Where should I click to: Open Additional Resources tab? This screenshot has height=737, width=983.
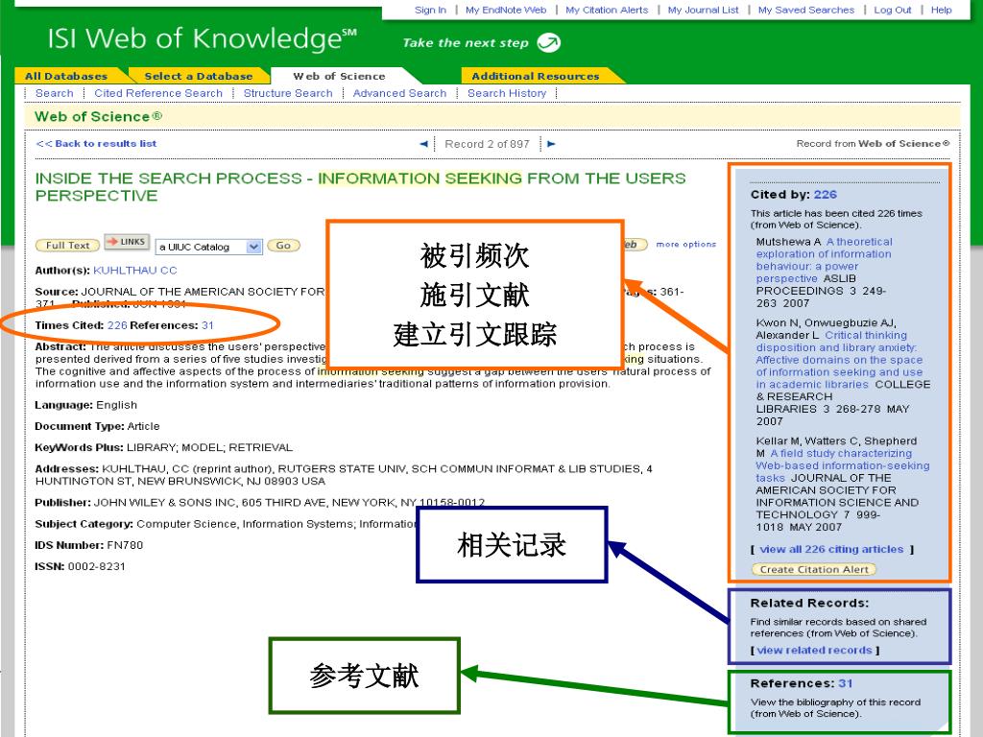pos(536,77)
